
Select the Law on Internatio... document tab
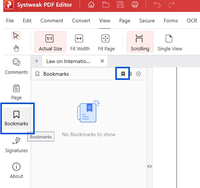click(75, 61)
